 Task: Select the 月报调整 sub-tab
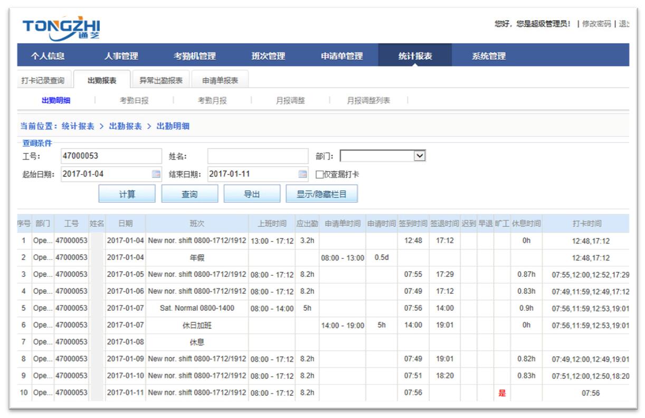tap(290, 100)
